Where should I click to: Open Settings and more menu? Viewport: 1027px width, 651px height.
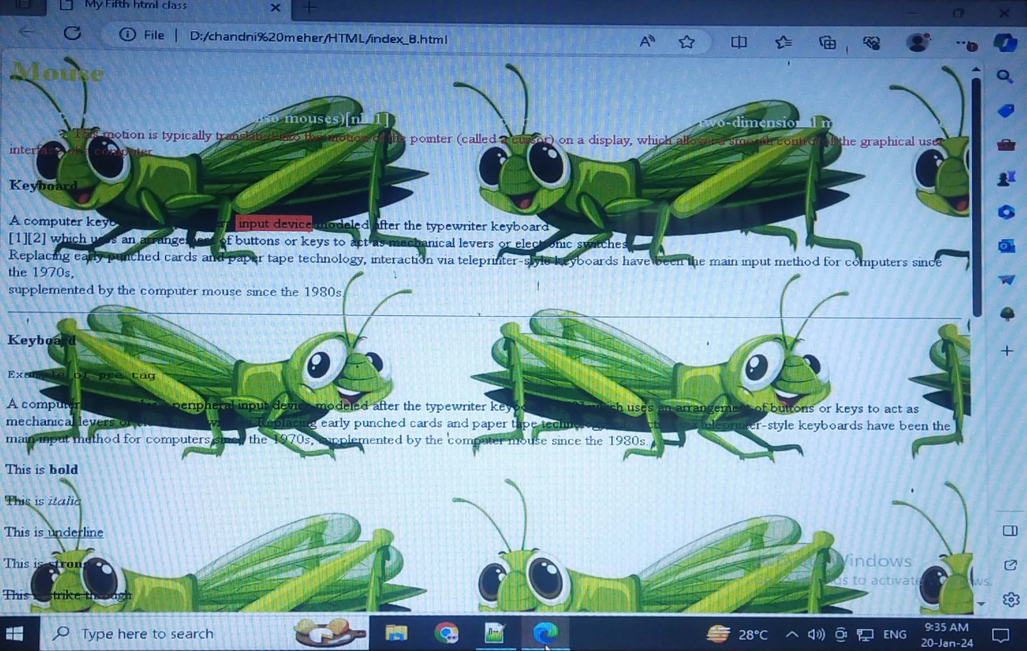pos(963,43)
